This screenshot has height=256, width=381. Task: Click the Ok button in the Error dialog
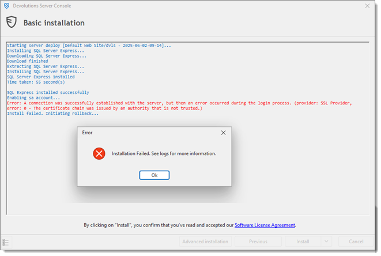click(154, 175)
